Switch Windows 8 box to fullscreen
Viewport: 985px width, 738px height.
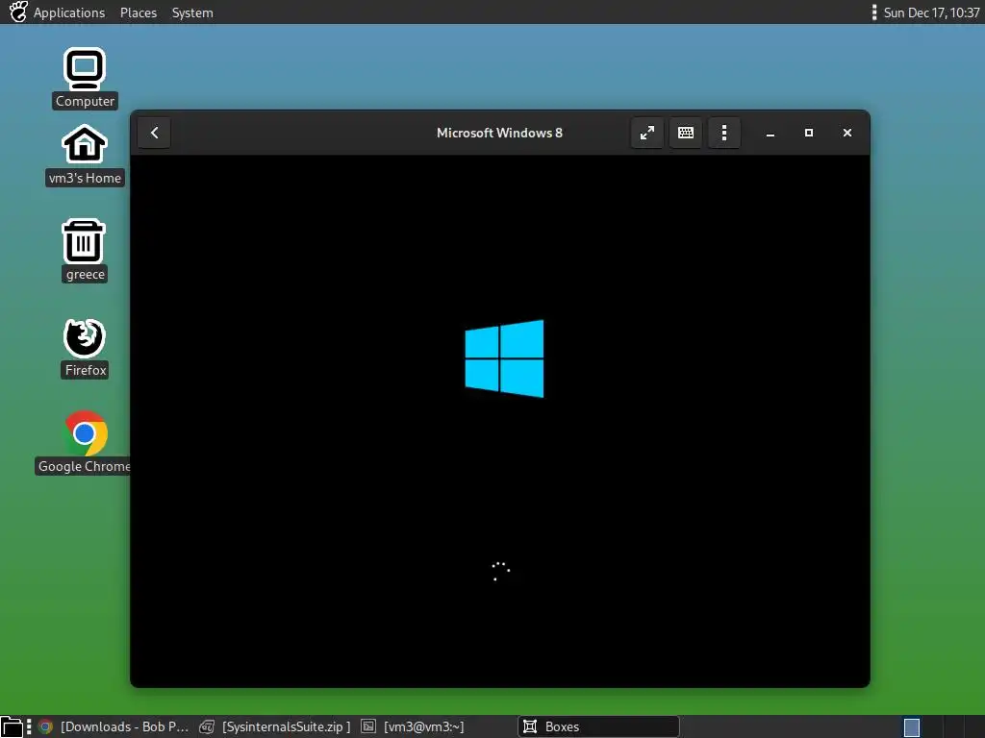647,133
